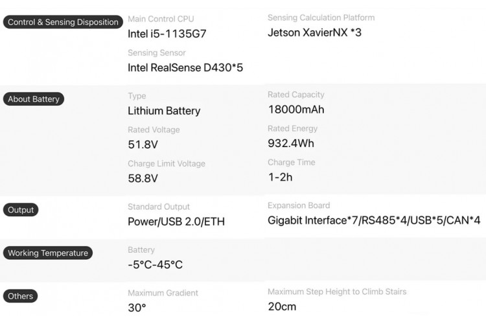Viewport: 486px width, 324px height.
Task: Click the Output section pill
Action: click(x=21, y=210)
